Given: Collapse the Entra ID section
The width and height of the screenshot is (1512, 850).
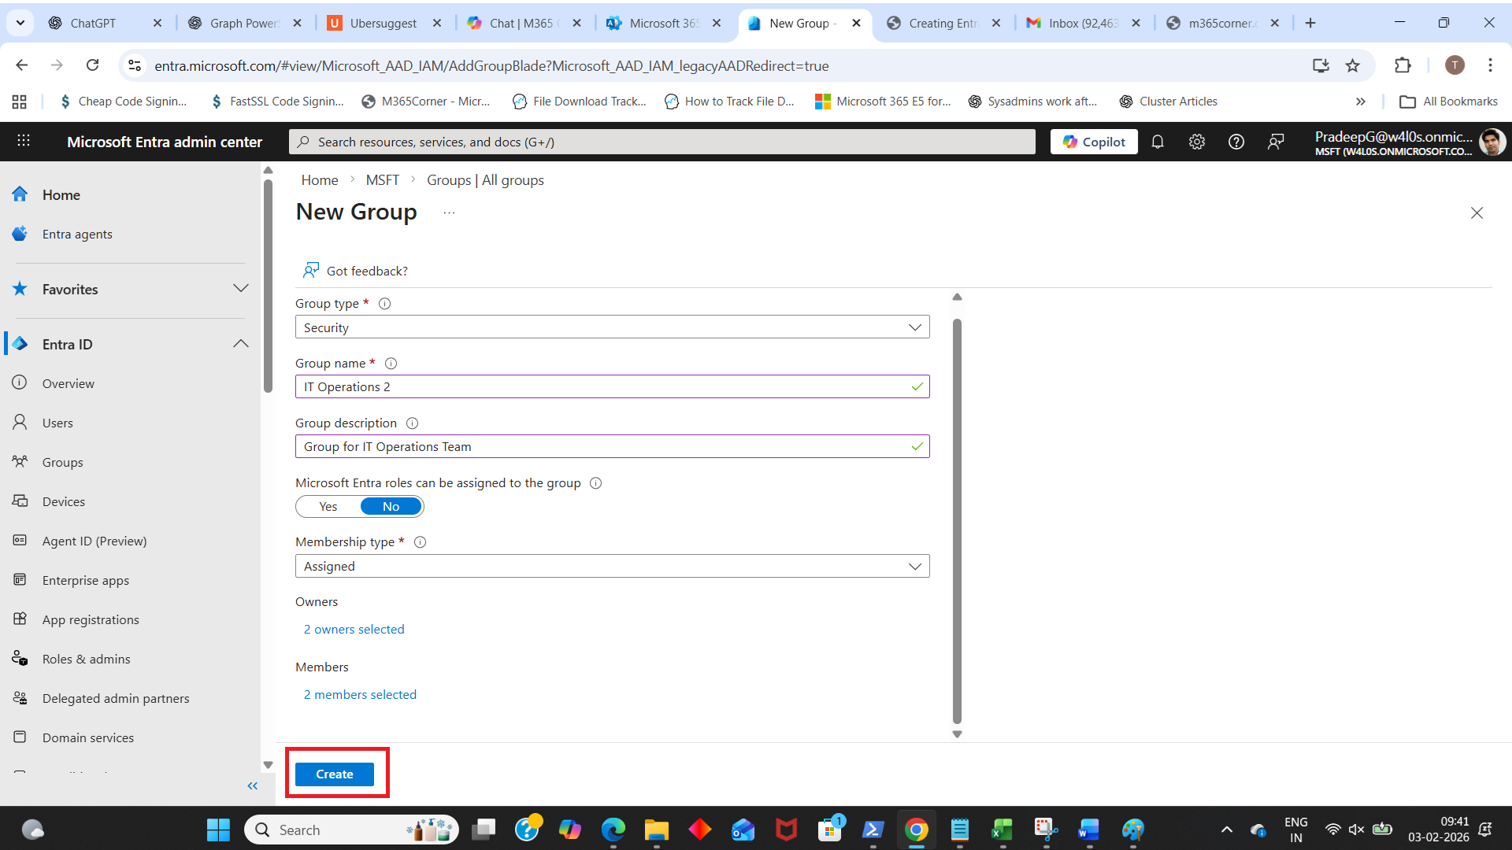Looking at the screenshot, I should tap(241, 344).
